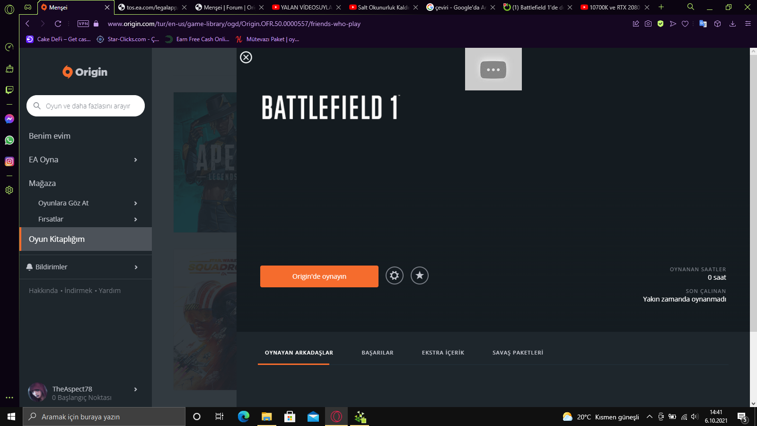Open the Opera GX menu logo

point(9,9)
